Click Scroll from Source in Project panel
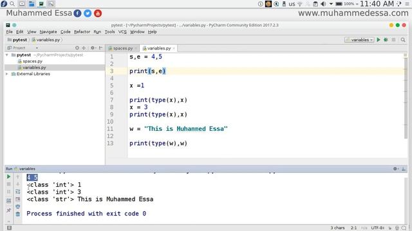 (77, 48)
